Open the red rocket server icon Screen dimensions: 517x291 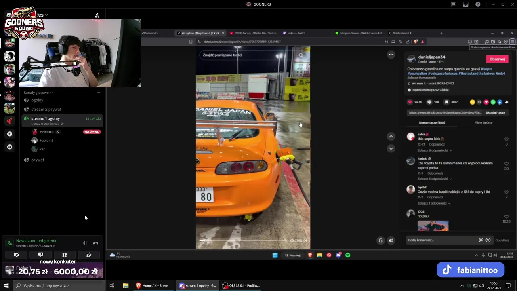pos(10,121)
